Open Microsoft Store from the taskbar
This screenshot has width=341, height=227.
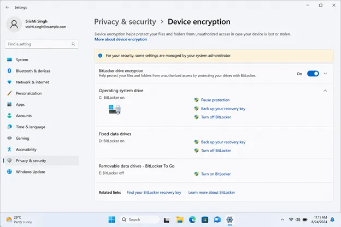tap(204, 219)
